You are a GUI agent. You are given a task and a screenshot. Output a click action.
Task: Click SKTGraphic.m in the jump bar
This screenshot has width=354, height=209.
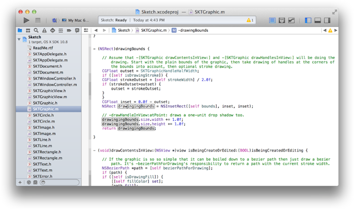[x=151, y=30]
